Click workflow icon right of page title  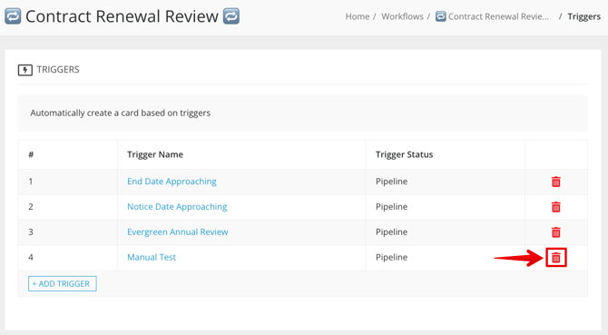pyautogui.click(x=231, y=16)
